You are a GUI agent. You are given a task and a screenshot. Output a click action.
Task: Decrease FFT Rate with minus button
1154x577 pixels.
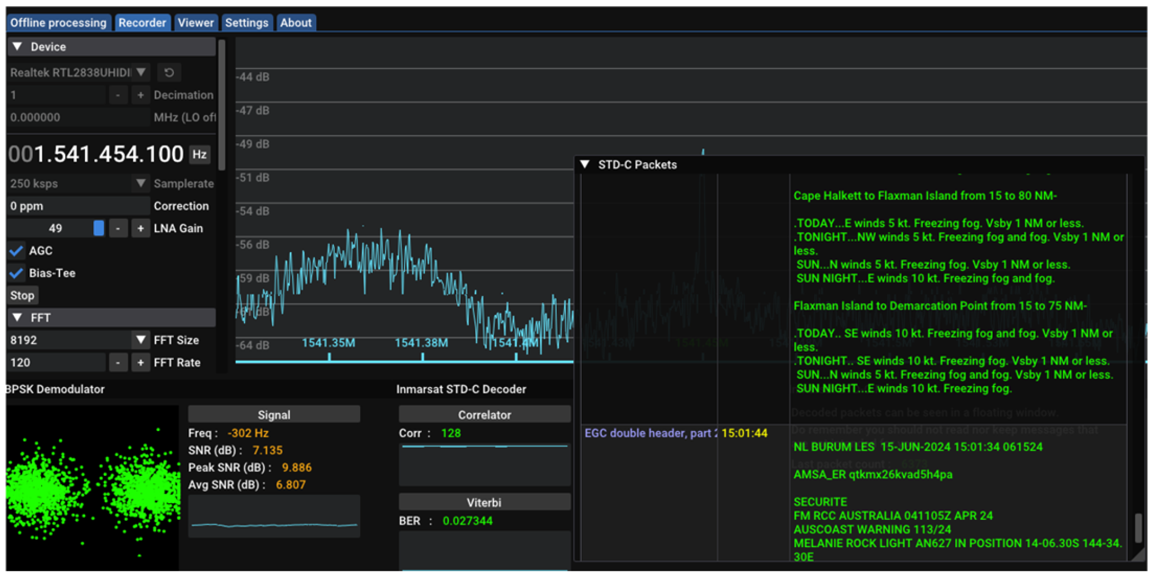(118, 363)
